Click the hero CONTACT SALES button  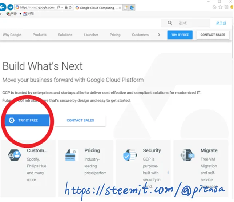coord(80,120)
